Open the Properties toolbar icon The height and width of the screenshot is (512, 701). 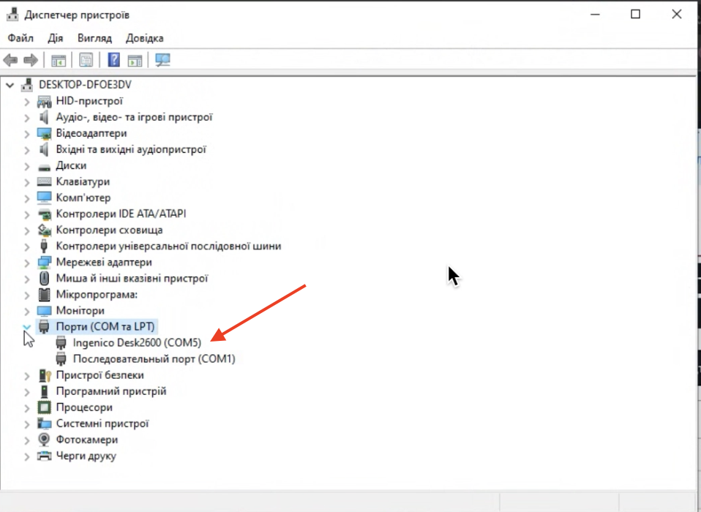tap(86, 60)
